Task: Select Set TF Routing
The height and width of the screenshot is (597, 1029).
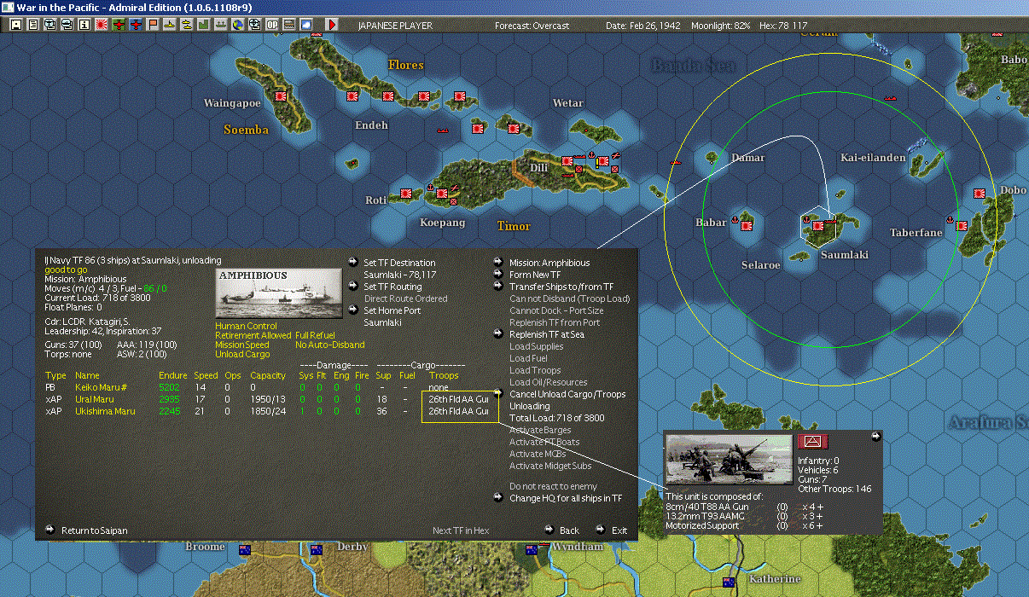Action: pyautogui.click(x=392, y=287)
